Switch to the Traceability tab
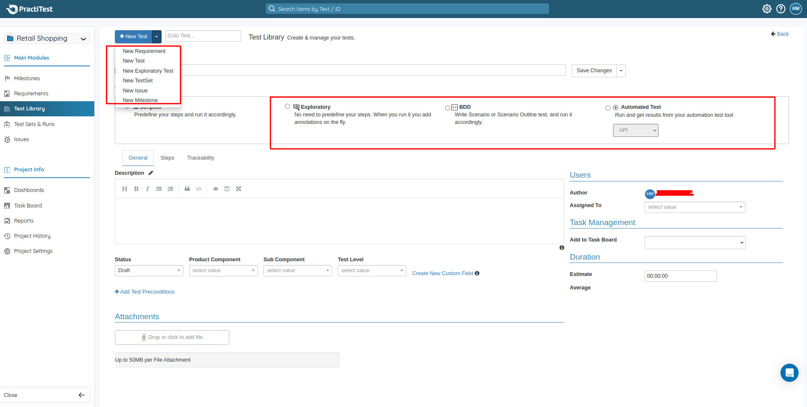The width and height of the screenshot is (807, 407). pos(200,158)
